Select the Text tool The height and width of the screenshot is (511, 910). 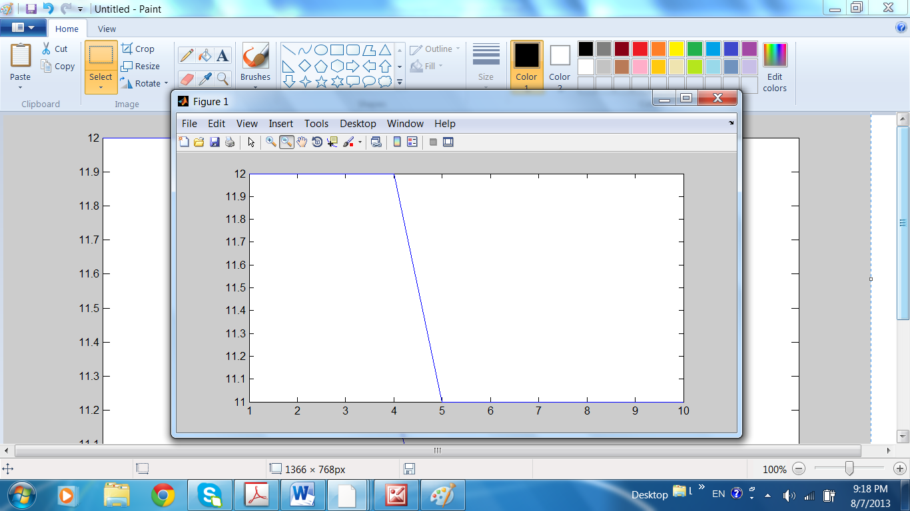(223, 56)
